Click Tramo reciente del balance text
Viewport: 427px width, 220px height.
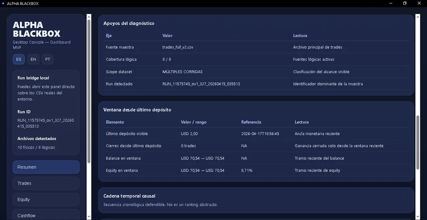319,158
